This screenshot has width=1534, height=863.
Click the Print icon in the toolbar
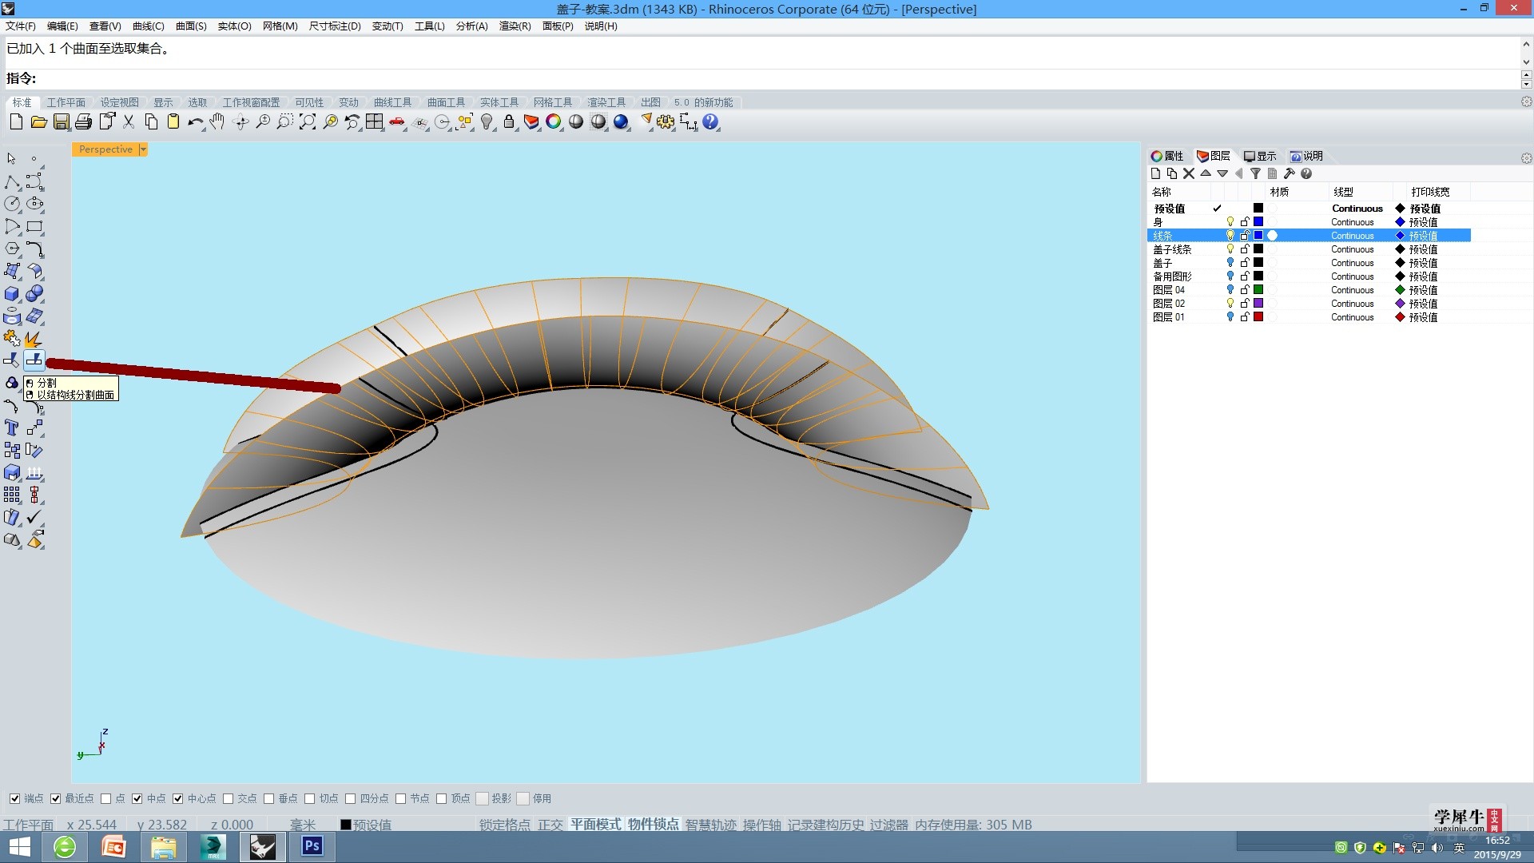pyautogui.click(x=83, y=121)
